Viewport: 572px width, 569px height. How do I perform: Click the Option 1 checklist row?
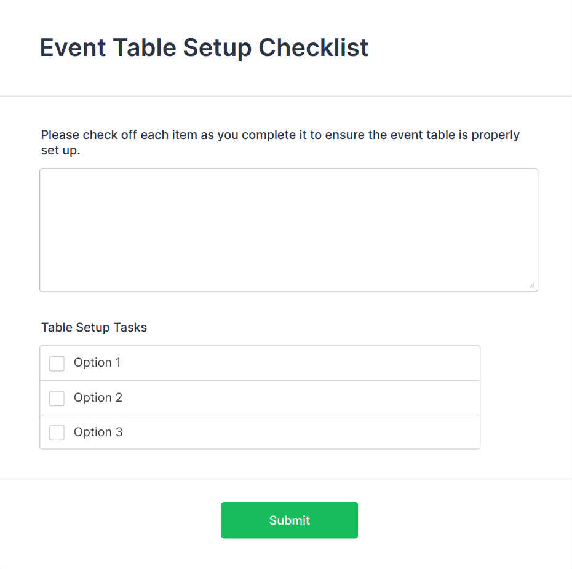point(258,364)
